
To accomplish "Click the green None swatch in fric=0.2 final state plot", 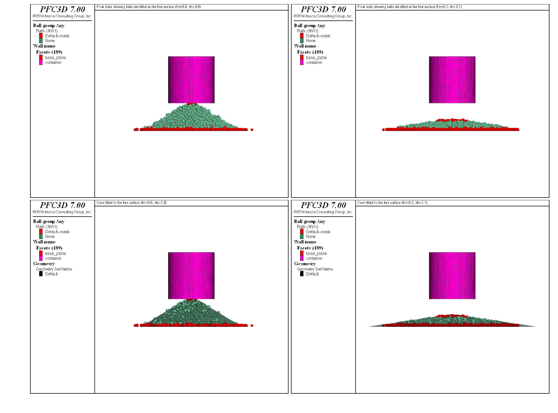I will click(x=302, y=41).
